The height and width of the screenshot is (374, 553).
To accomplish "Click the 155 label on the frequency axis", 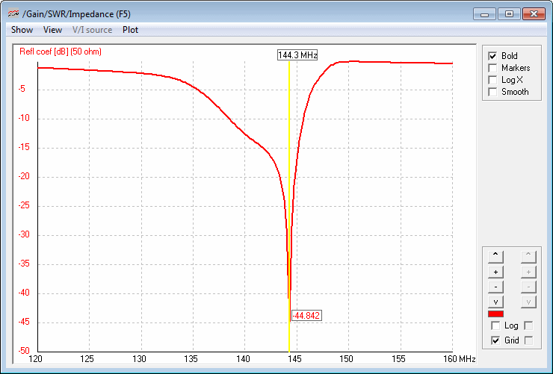I will (398, 359).
